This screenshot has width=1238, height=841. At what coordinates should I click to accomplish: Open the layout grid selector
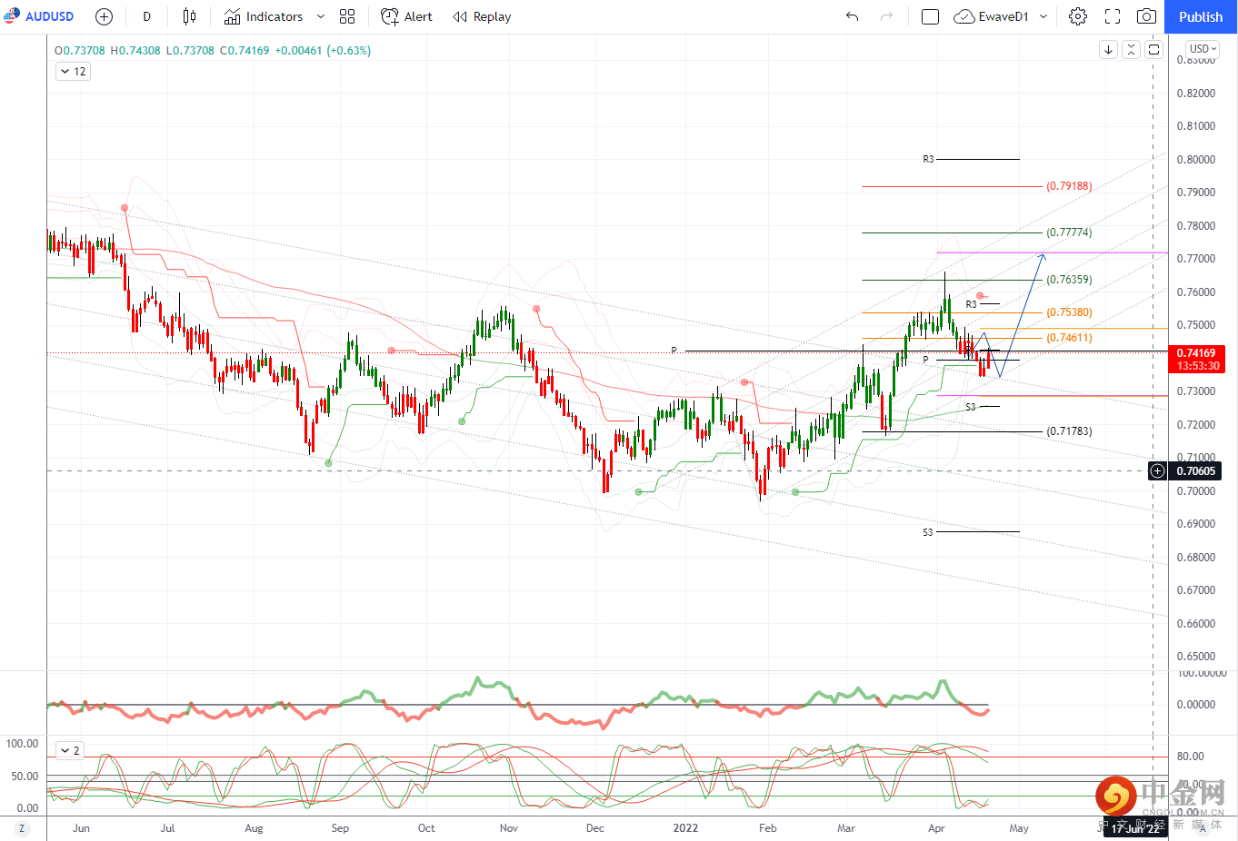pos(347,16)
